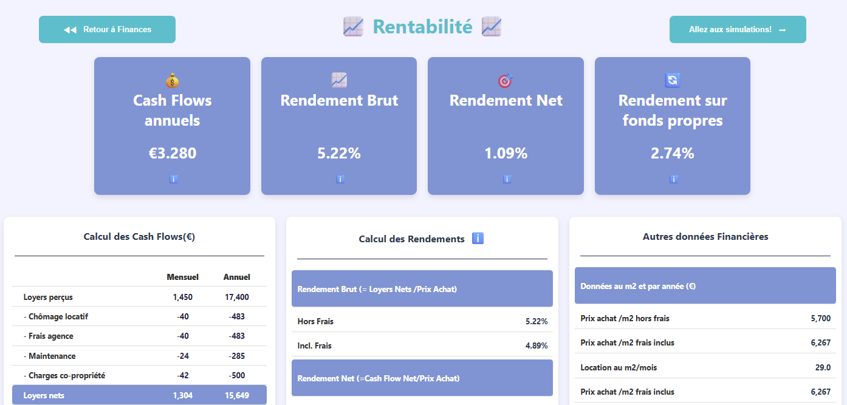Screen dimensions: 847x405
Task: Click Données au m2 et par année header
Action: tap(705, 285)
